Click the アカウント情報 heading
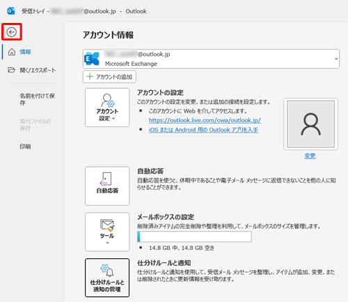Viewport: 348px width, 302px height. [x=108, y=35]
